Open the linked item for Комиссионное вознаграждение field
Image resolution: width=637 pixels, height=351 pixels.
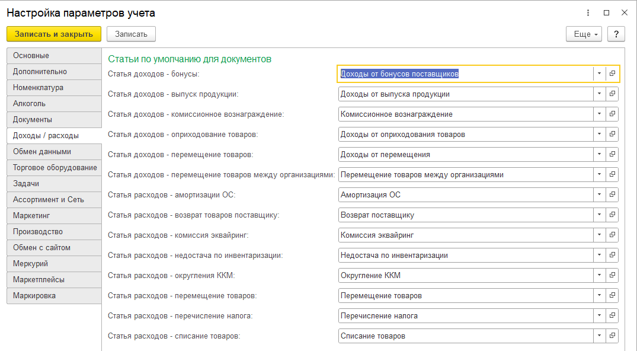[x=612, y=114]
